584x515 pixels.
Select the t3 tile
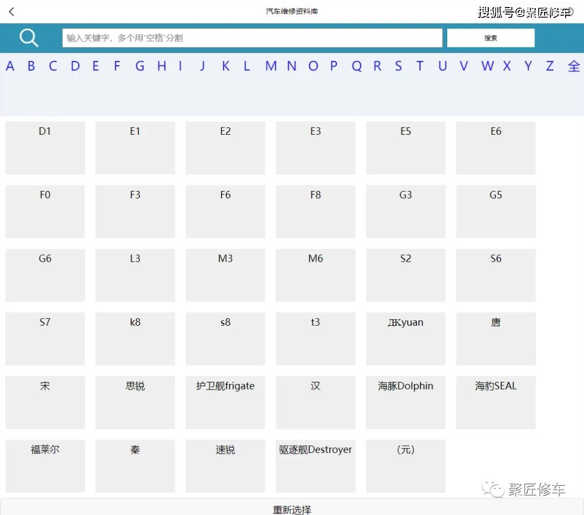[315, 339]
